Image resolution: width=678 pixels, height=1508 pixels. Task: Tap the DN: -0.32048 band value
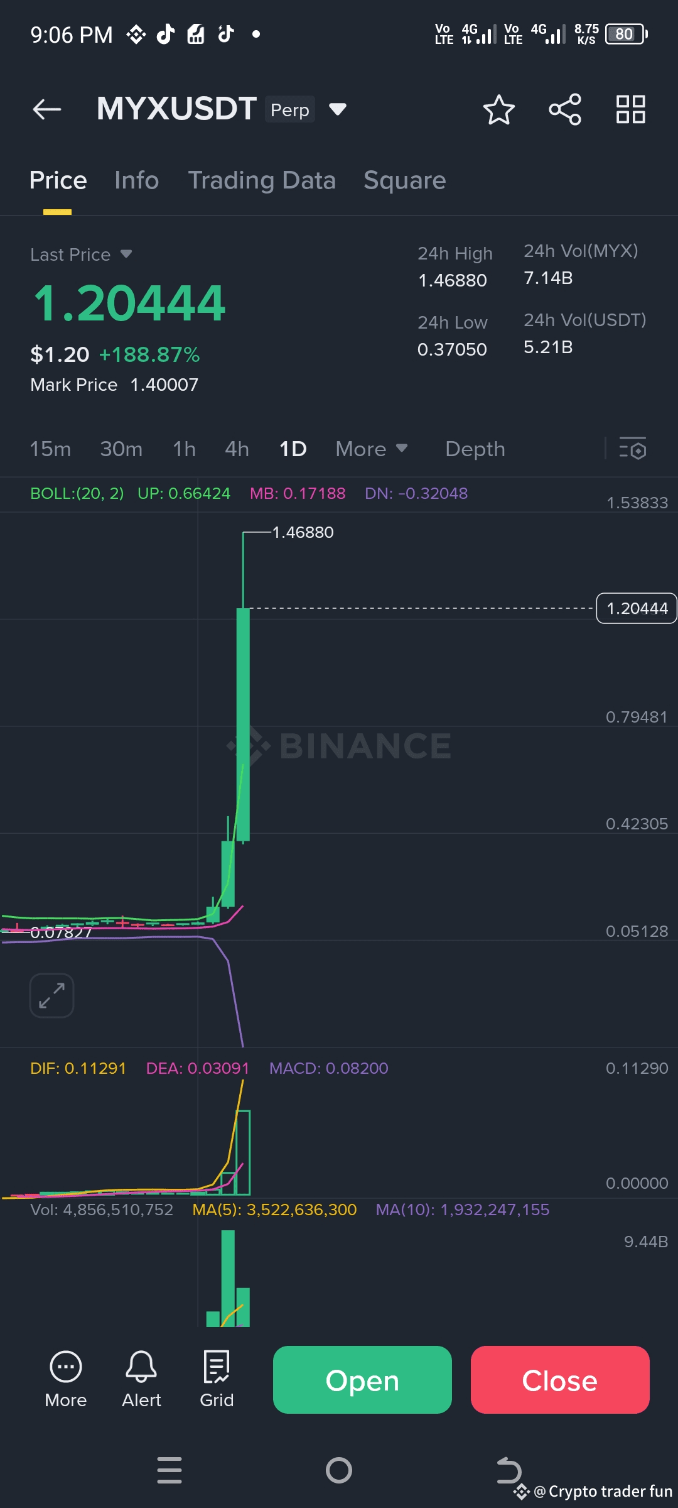[x=416, y=493]
